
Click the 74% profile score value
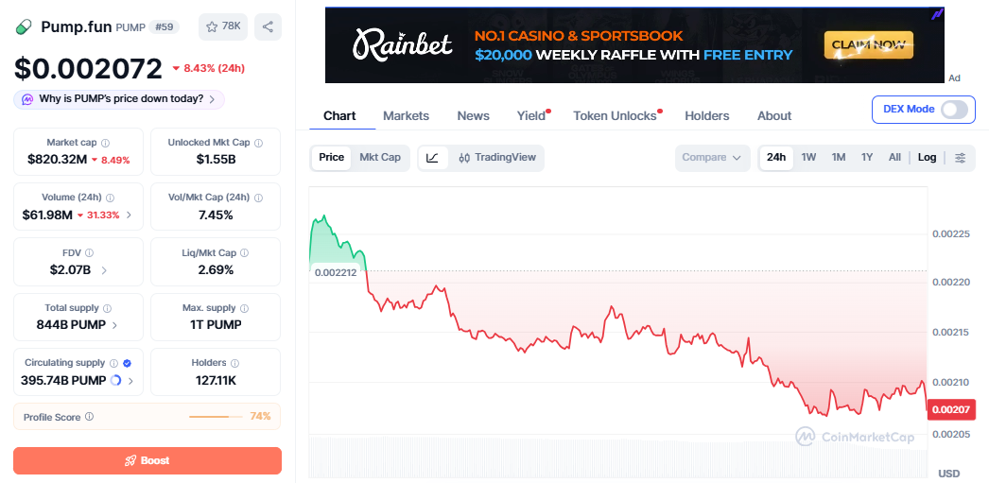click(x=261, y=416)
